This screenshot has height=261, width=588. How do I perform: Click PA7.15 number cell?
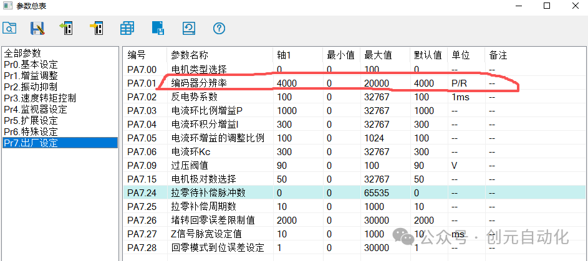(x=142, y=179)
